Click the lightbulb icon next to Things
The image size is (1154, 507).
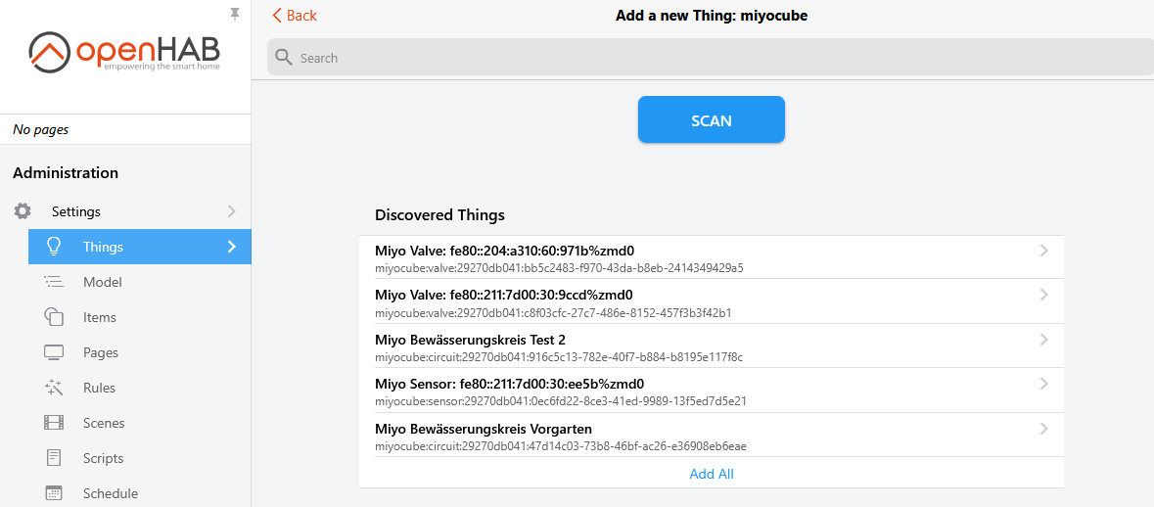click(x=54, y=247)
